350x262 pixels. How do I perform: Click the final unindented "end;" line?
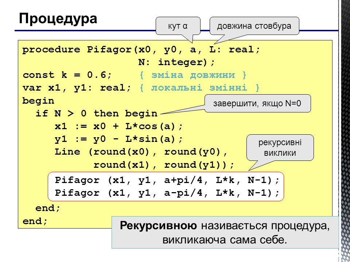coord(35,221)
